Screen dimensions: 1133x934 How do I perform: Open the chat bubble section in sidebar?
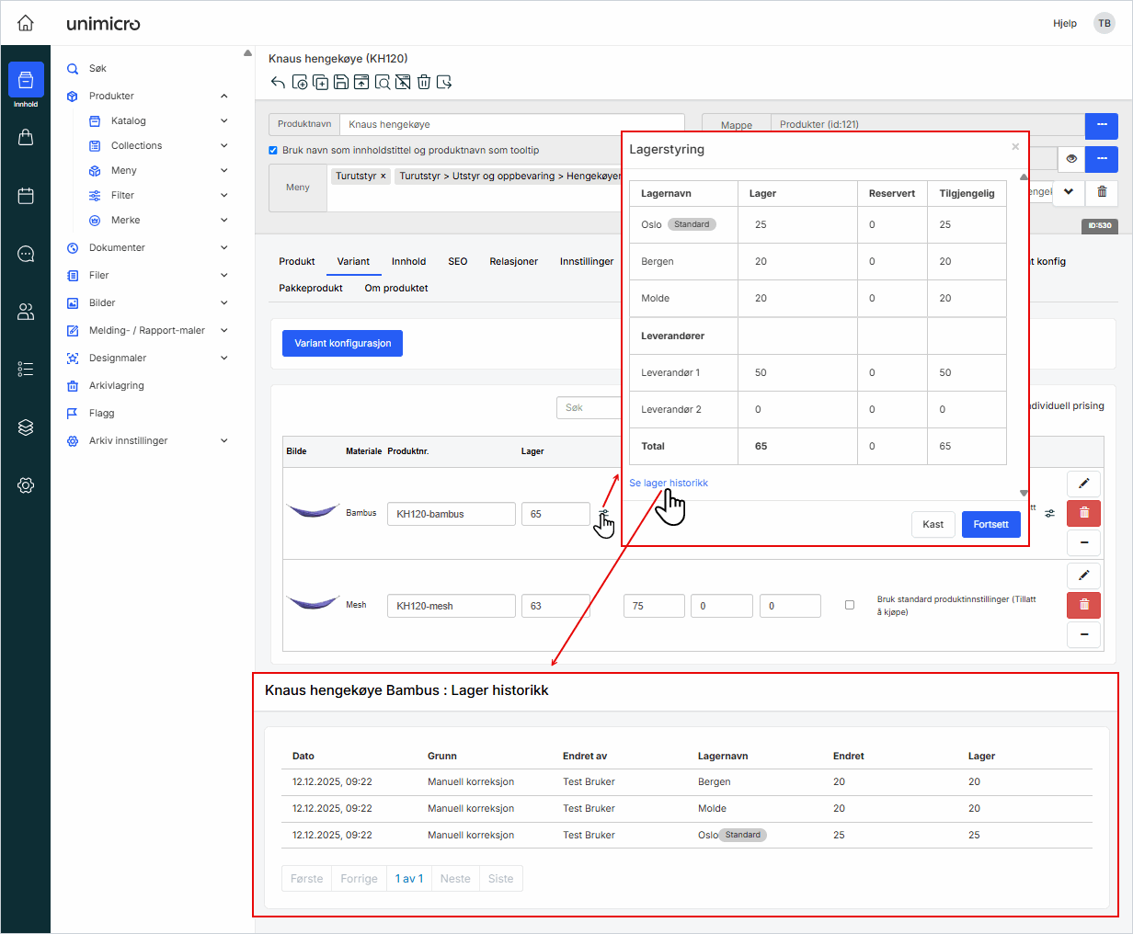tap(26, 254)
